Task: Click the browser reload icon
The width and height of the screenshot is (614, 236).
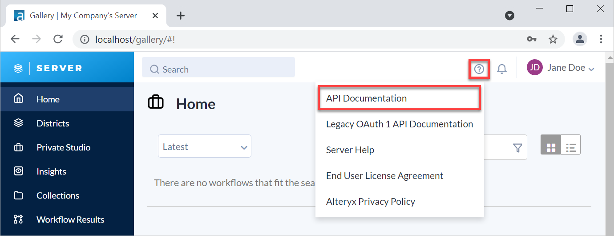Action: coord(58,39)
